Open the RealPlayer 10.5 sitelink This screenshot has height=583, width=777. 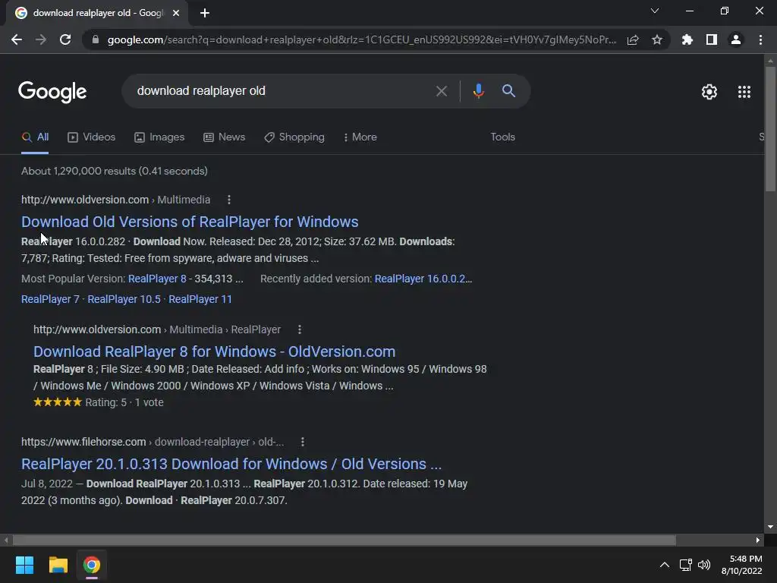point(124,299)
